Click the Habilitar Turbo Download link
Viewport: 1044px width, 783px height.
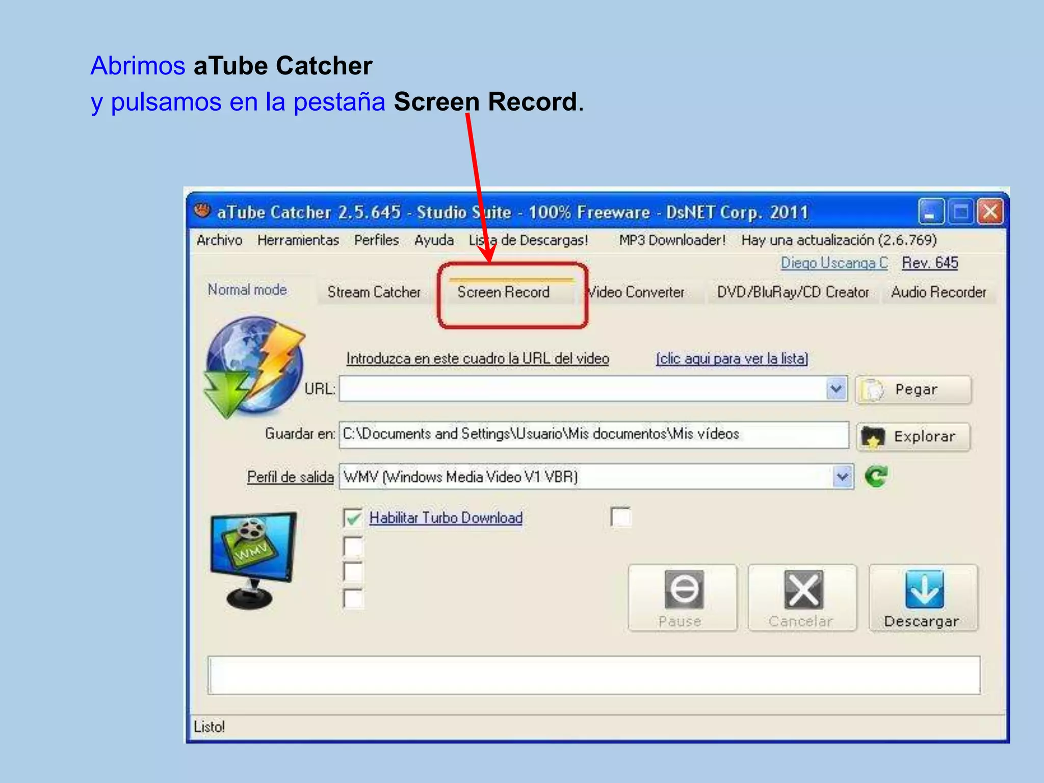click(446, 518)
